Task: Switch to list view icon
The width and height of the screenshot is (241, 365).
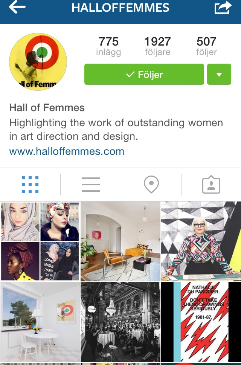Action: (x=91, y=185)
